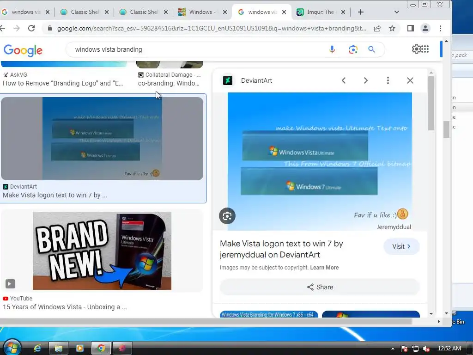The width and height of the screenshot is (473, 355).
Task: Open the Google apps grid
Action: 425,49
